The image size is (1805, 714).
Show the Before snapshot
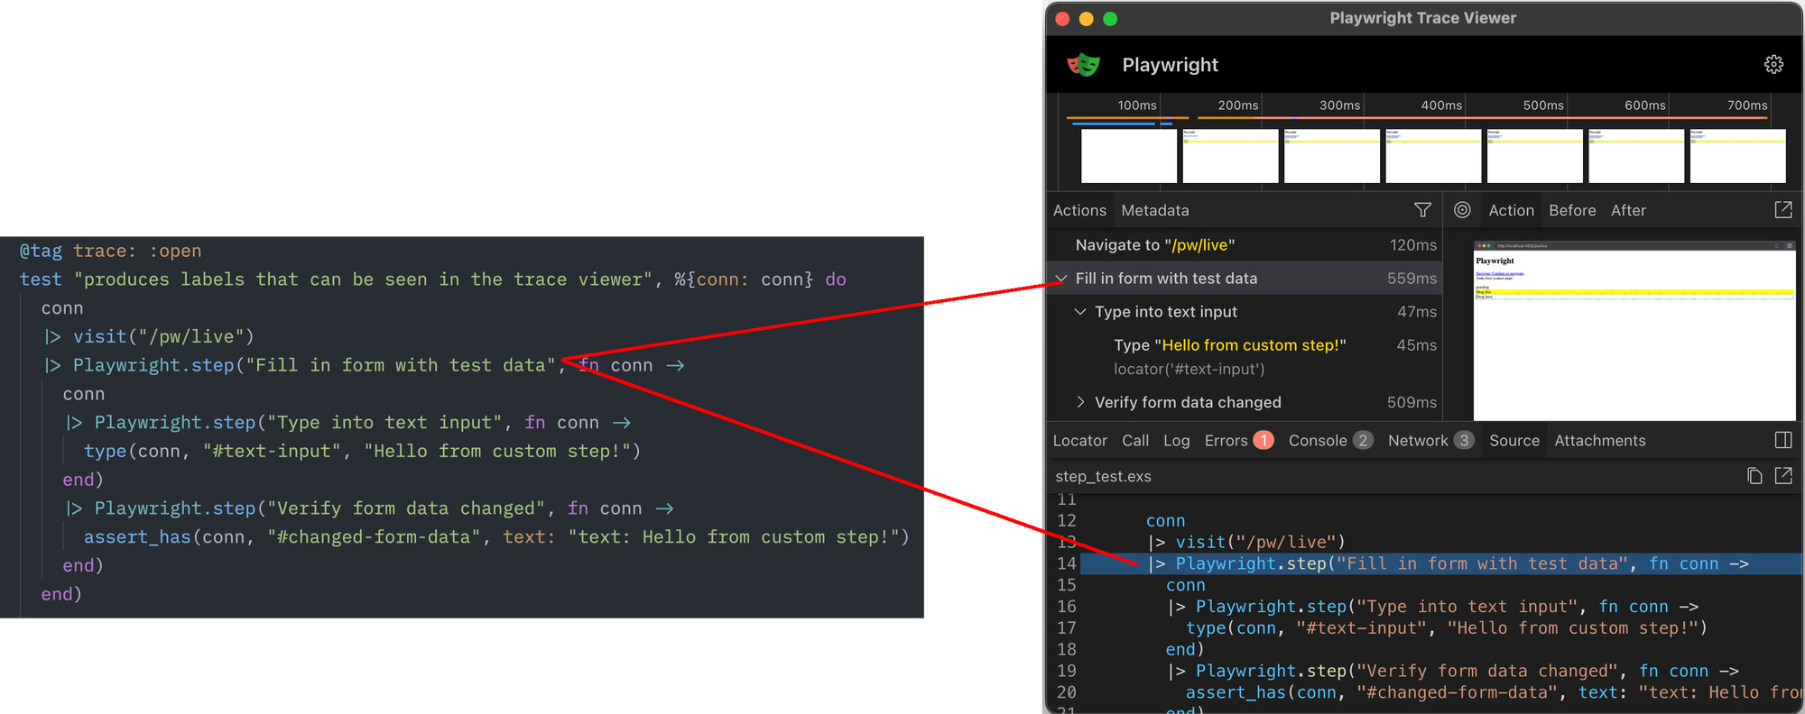point(1571,210)
